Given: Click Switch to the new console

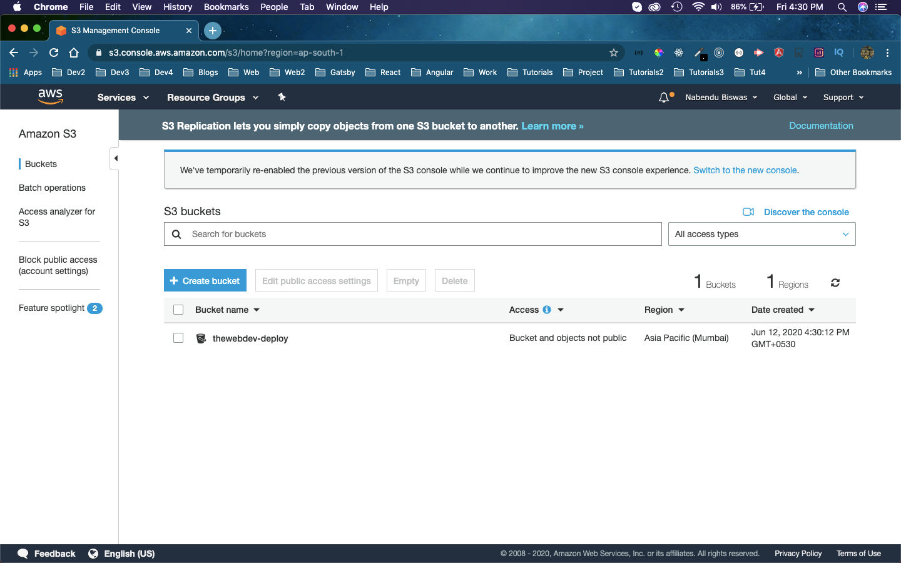Looking at the screenshot, I should pyautogui.click(x=745, y=170).
